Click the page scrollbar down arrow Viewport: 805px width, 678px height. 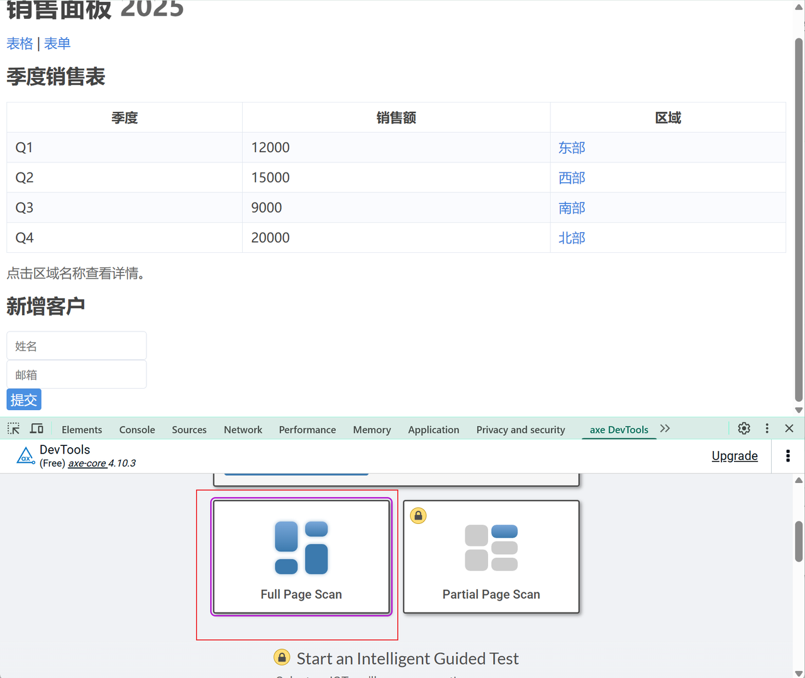(x=799, y=410)
